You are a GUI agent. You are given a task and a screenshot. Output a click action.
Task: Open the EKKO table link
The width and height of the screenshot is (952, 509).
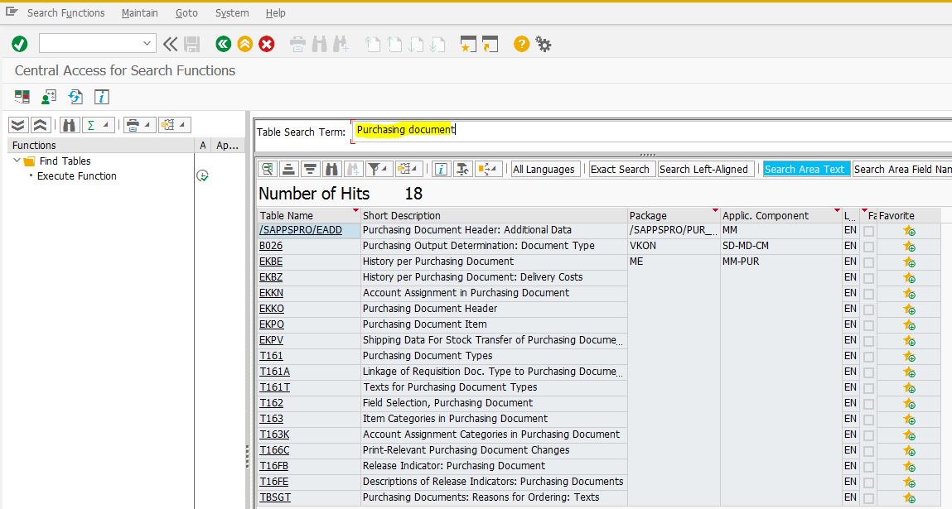(272, 309)
